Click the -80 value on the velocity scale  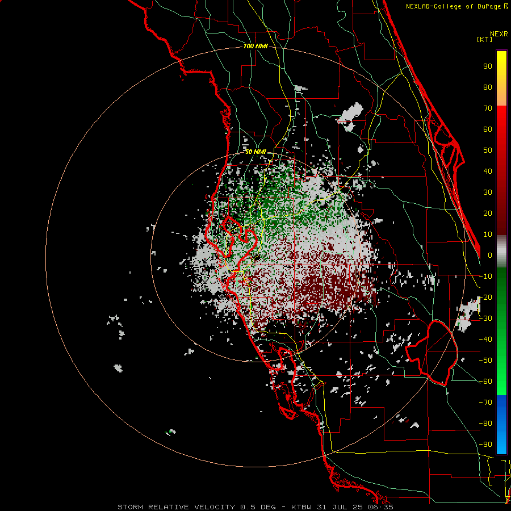pos(485,424)
